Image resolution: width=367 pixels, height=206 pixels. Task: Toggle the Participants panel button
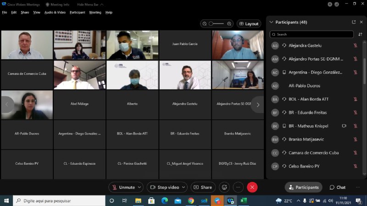point(303,187)
